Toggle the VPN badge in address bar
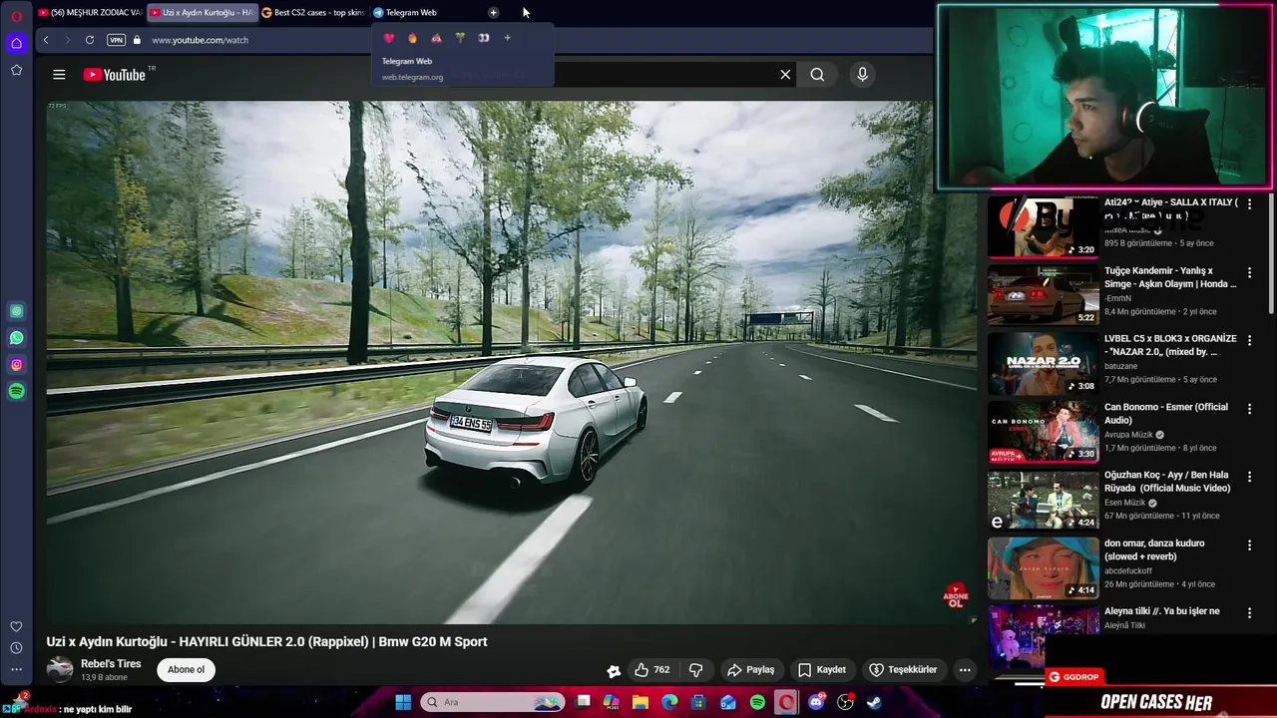This screenshot has height=718, width=1277. click(x=116, y=40)
